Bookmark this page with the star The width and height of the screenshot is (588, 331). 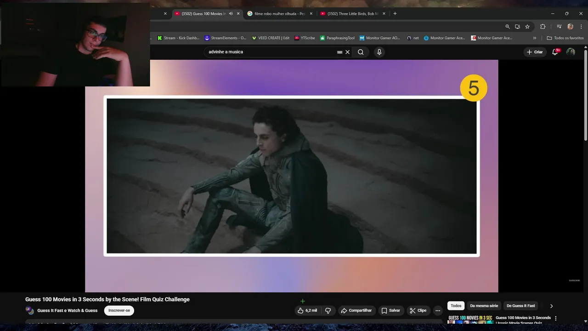527,27
